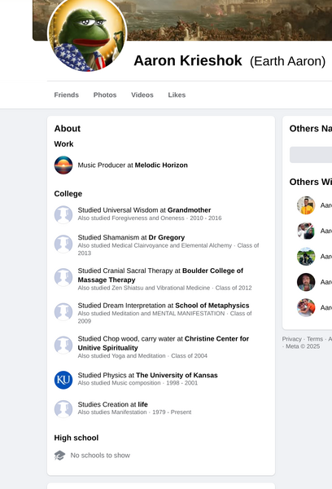View the Likes tab
The image size is (332, 489).
[177, 95]
